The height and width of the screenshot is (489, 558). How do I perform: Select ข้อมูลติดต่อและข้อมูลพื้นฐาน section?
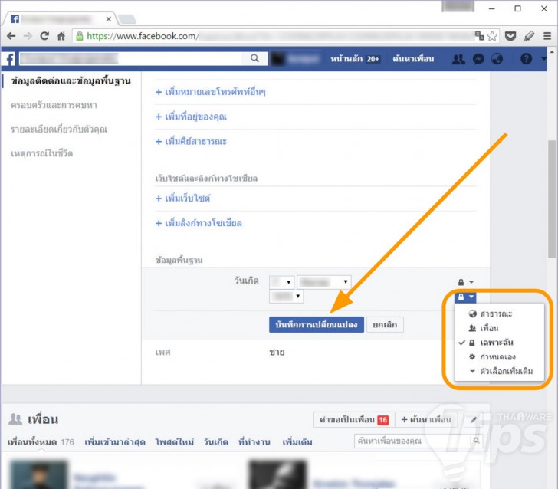click(71, 81)
